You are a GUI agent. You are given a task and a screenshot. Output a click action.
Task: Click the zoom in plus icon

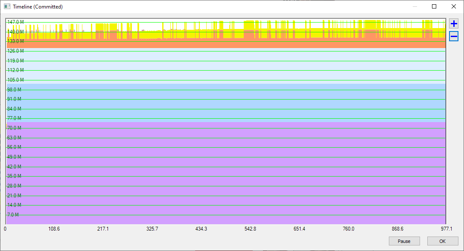(x=454, y=24)
